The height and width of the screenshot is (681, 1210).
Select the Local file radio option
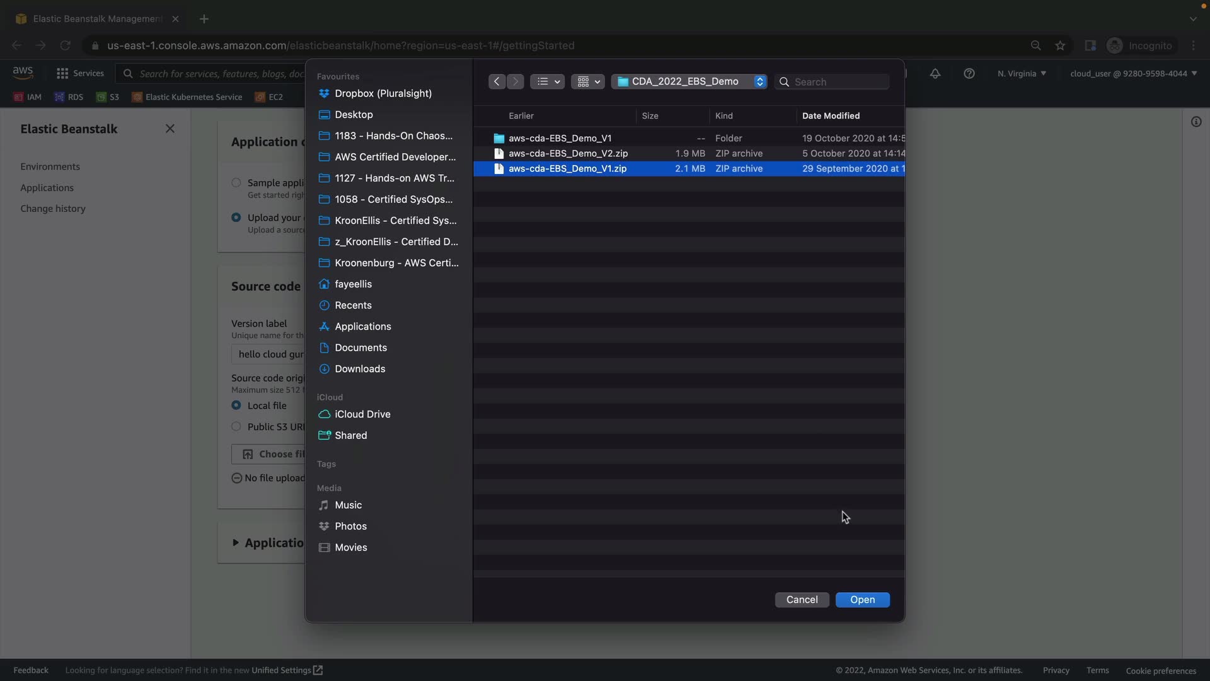pyautogui.click(x=236, y=405)
